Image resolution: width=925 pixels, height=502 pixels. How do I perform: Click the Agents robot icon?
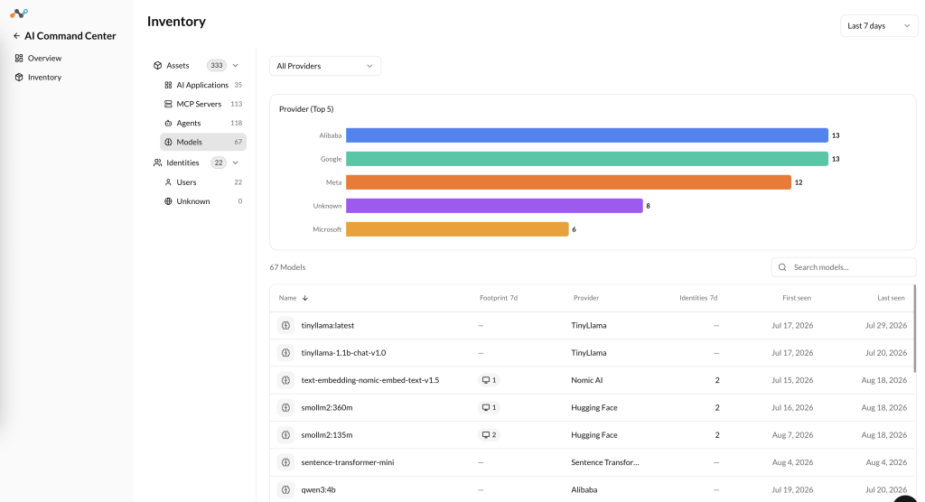click(x=168, y=124)
